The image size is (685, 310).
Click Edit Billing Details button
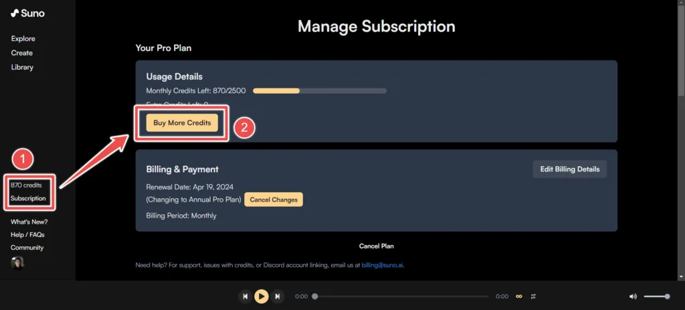(570, 169)
